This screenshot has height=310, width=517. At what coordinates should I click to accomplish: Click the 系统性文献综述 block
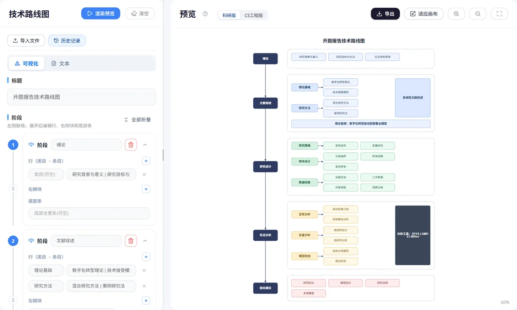tap(413, 98)
